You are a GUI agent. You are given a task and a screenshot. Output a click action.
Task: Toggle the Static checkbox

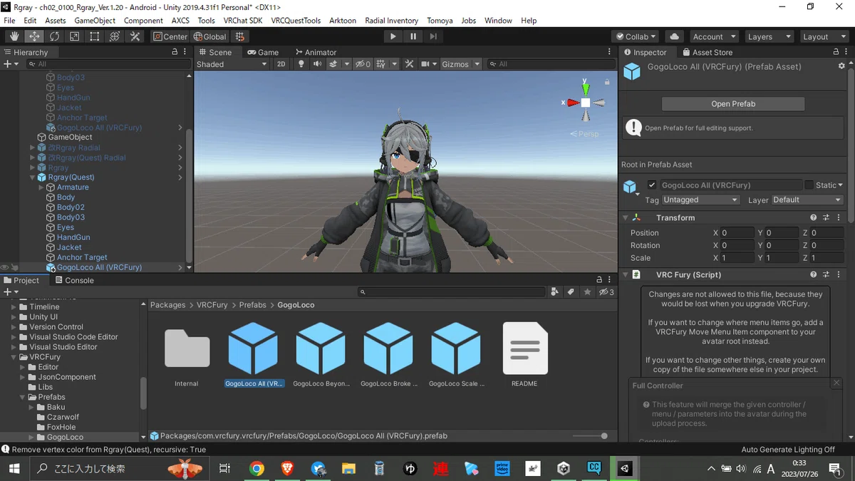tap(809, 185)
